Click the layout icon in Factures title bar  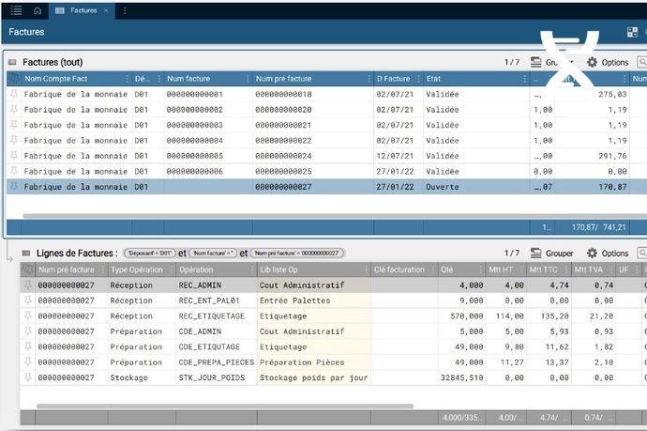632,32
